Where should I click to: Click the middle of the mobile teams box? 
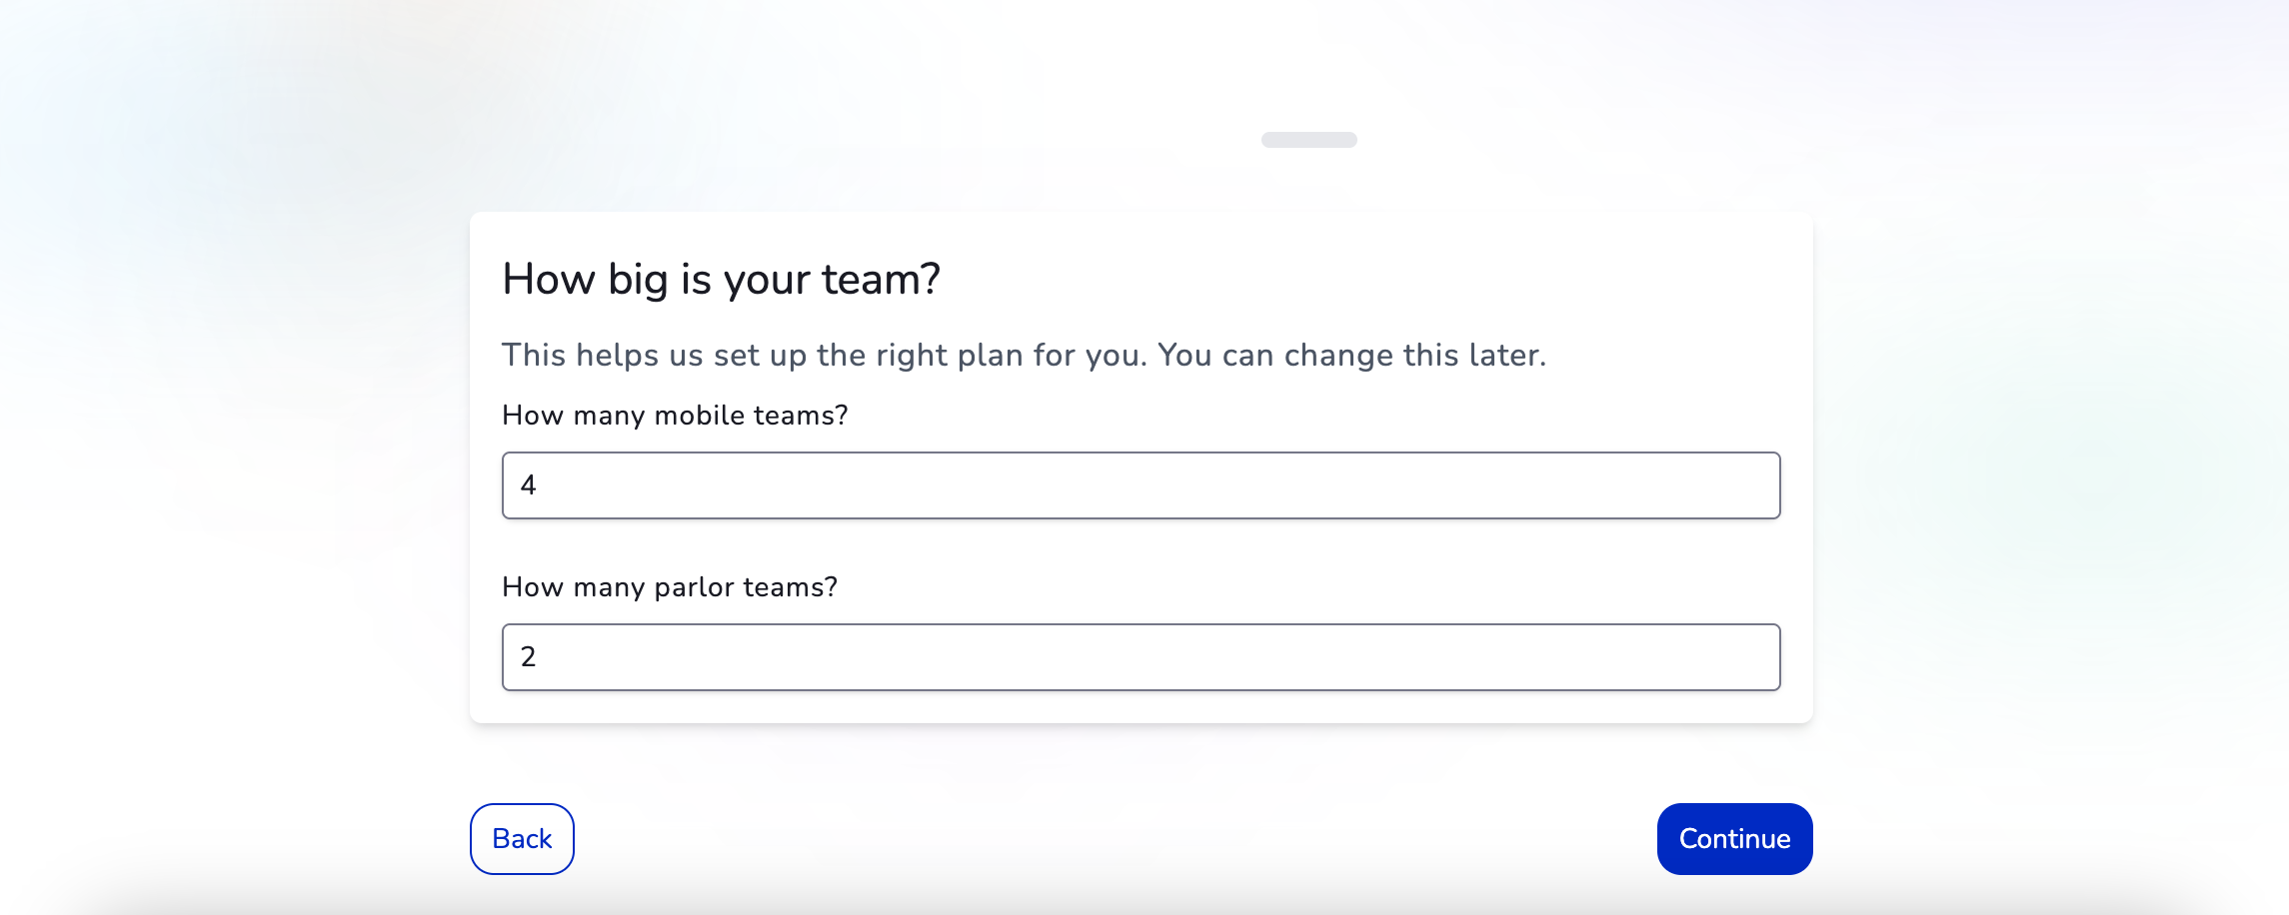click(1141, 485)
